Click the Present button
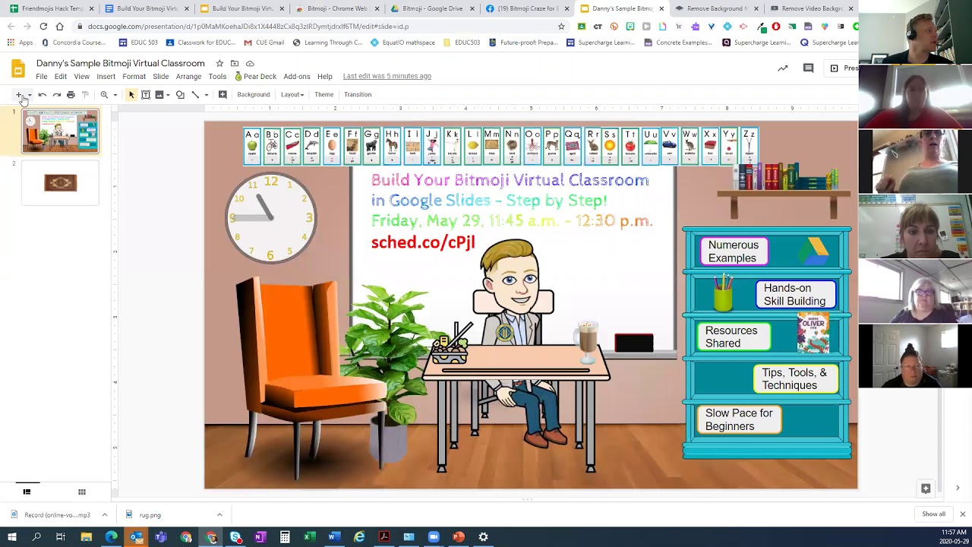 click(x=844, y=68)
